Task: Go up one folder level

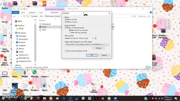Action: [x=24, y=16]
